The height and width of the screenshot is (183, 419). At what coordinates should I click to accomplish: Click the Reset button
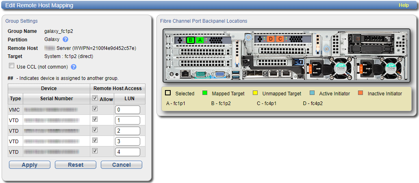(76, 165)
